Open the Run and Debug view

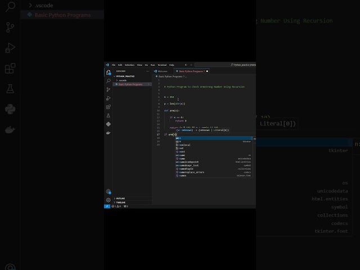tap(109, 98)
